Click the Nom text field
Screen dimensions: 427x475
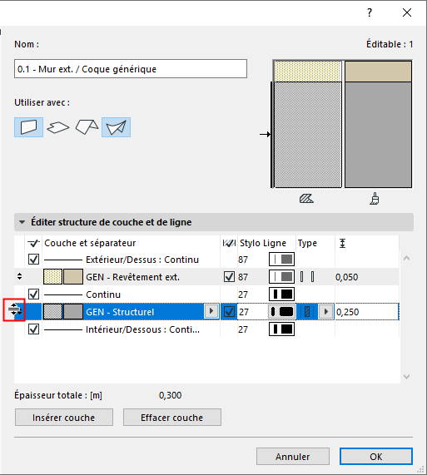point(131,69)
